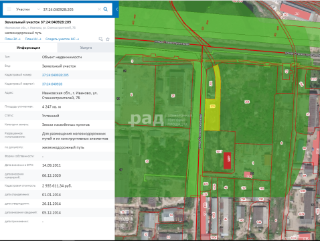
Task: Collapse the side panel with left chevron
Action: 116,9
